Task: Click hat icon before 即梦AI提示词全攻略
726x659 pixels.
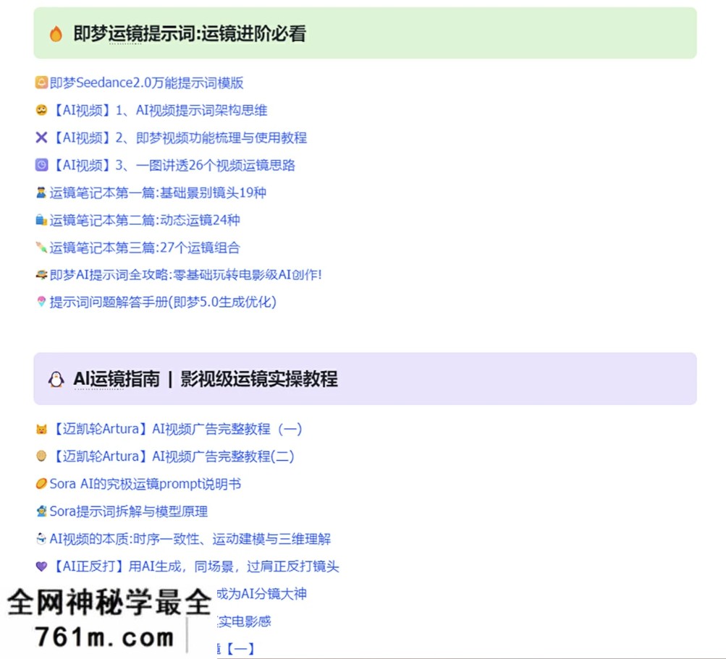Action: point(42,275)
